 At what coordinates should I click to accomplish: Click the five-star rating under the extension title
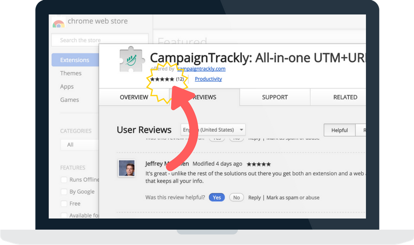[x=162, y=79]
